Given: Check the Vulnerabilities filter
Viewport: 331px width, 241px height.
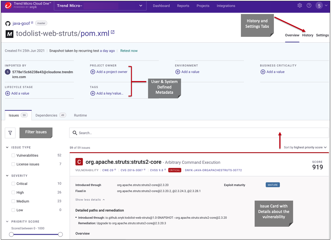Looking at the screenshot, I should point(13,155).
